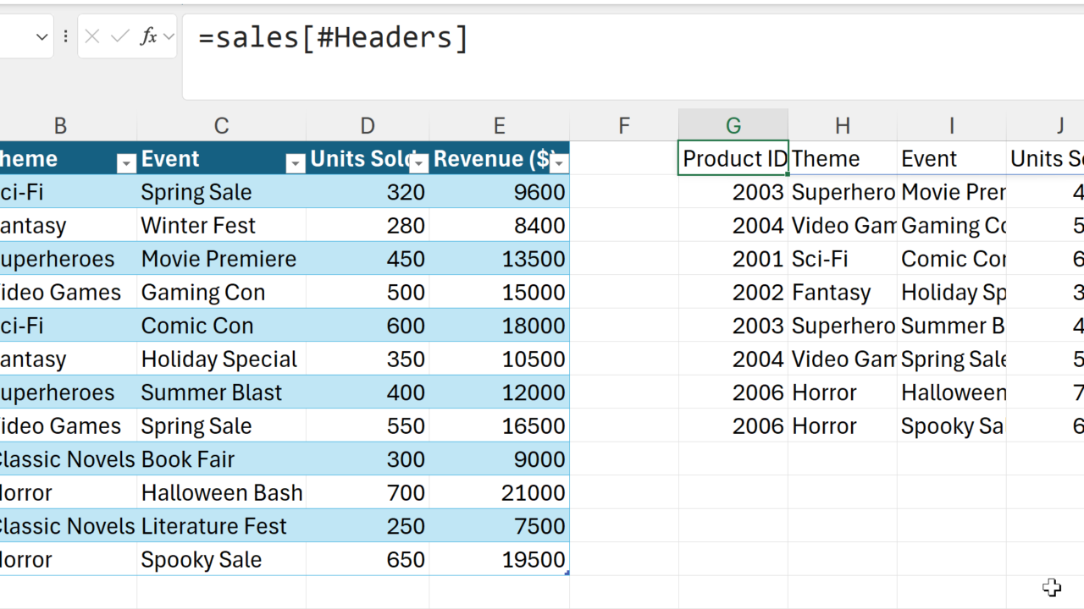Image resolution: width=1084 pixels, height=609 pixels.
Task: Expand the dropdown arrow next to fx
Action: point(169,36)
